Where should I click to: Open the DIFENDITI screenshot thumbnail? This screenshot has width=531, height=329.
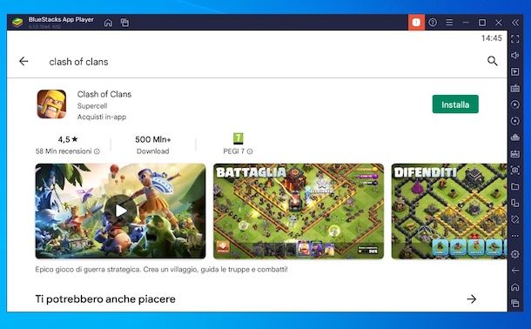coord(449,211)
